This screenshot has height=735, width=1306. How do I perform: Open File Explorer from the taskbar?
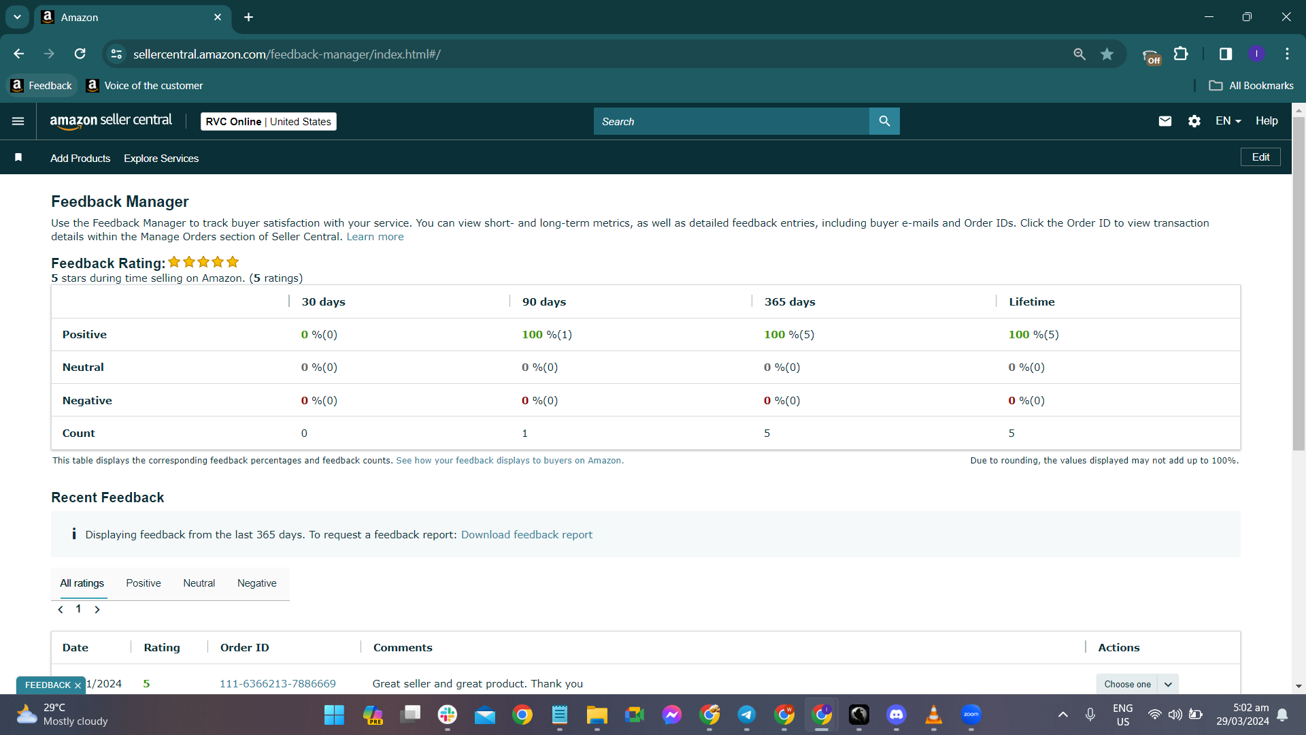597,715
